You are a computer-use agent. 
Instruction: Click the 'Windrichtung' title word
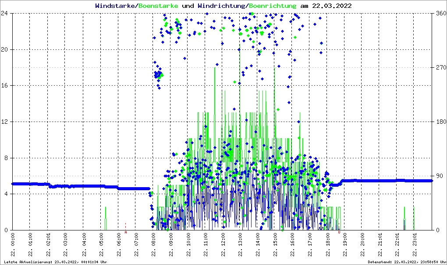tap(222, 6)
